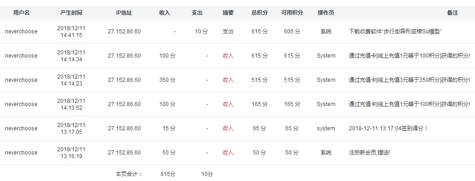Click 系统 operator in 14:41:15 row

pos(326,32)
